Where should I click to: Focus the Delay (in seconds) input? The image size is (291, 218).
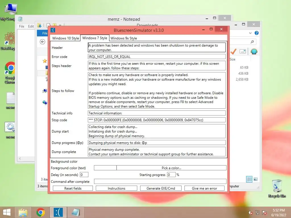click(84, 175)
